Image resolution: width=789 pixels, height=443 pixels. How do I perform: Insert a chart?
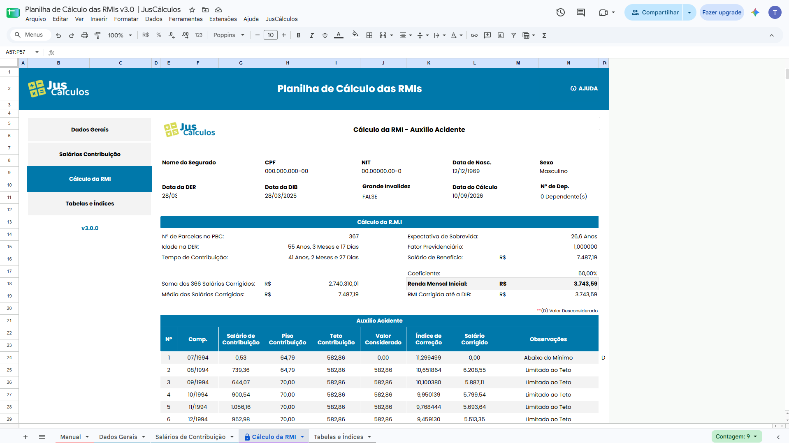pyautogui.click(x=501, y=35)
